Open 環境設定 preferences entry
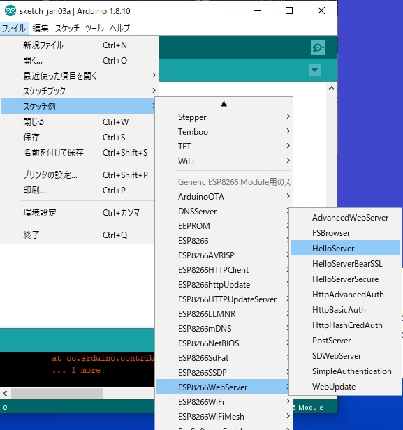The width and height of the screenshot is (403, 430). tap(79, 212)
